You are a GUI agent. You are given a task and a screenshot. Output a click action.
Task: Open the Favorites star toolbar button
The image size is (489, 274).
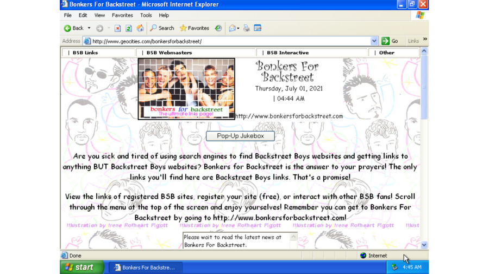195,28
